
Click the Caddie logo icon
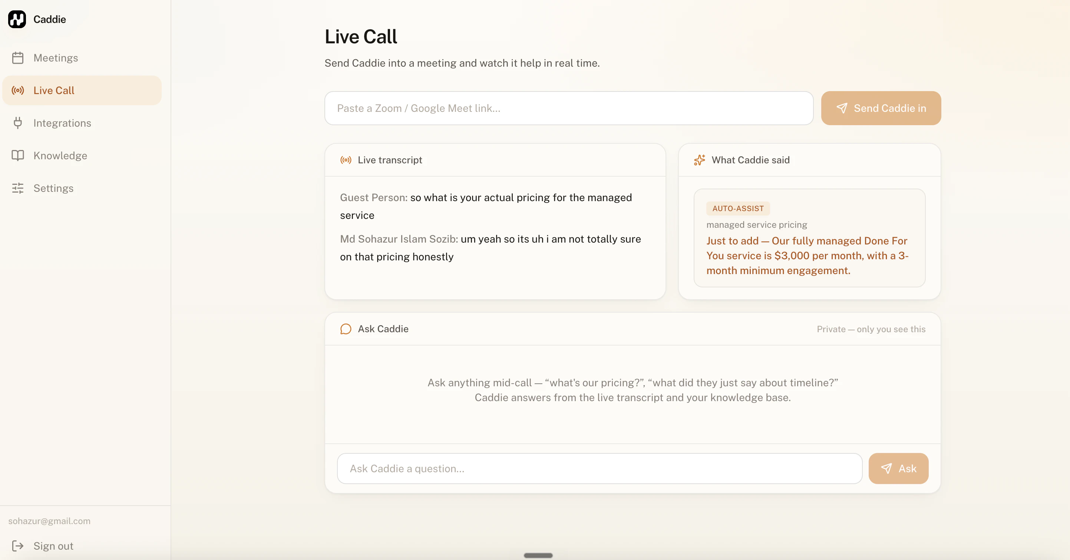(17, 19)
